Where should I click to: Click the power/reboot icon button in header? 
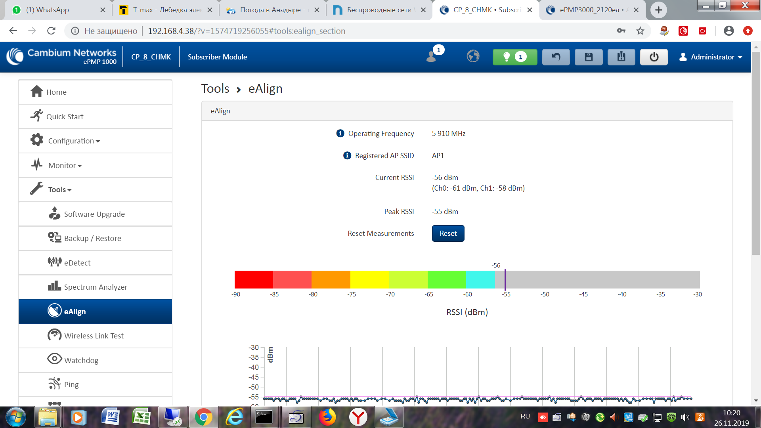654,57
